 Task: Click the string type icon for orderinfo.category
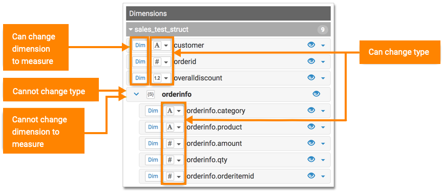170,111
